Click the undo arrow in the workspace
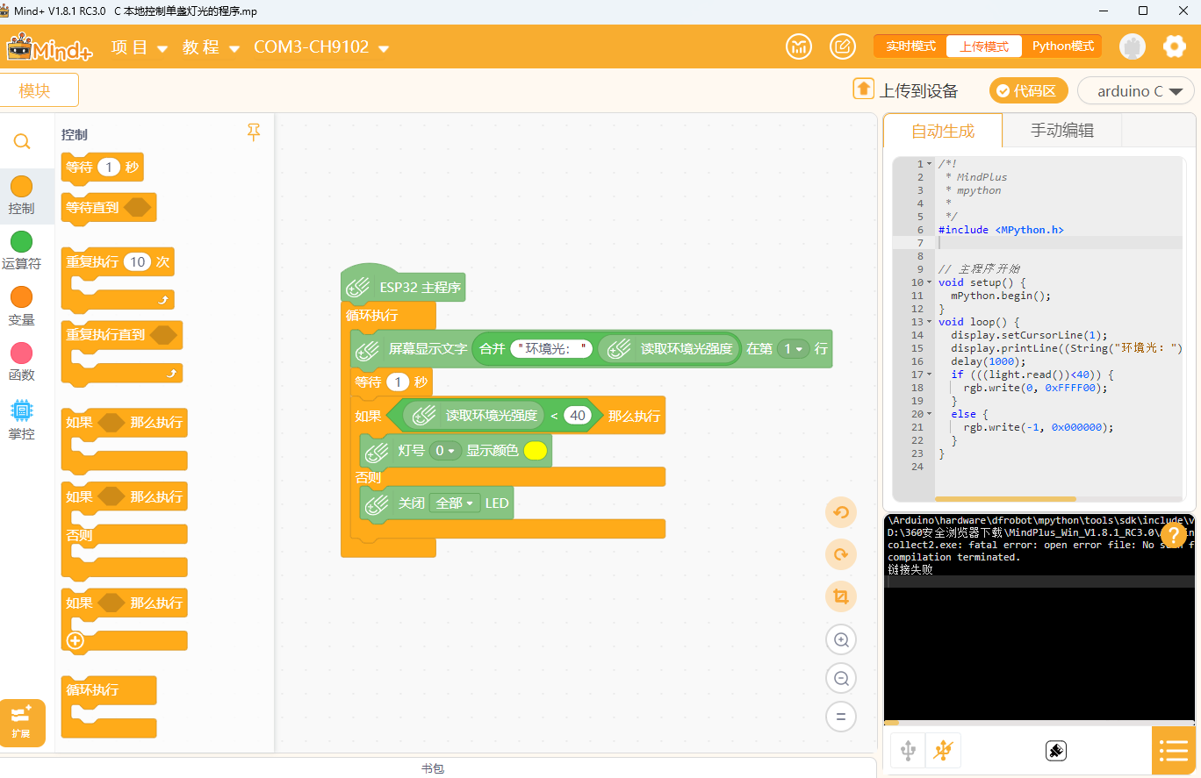Viewport: 1201px width, 778px height. tap(840, 512)
